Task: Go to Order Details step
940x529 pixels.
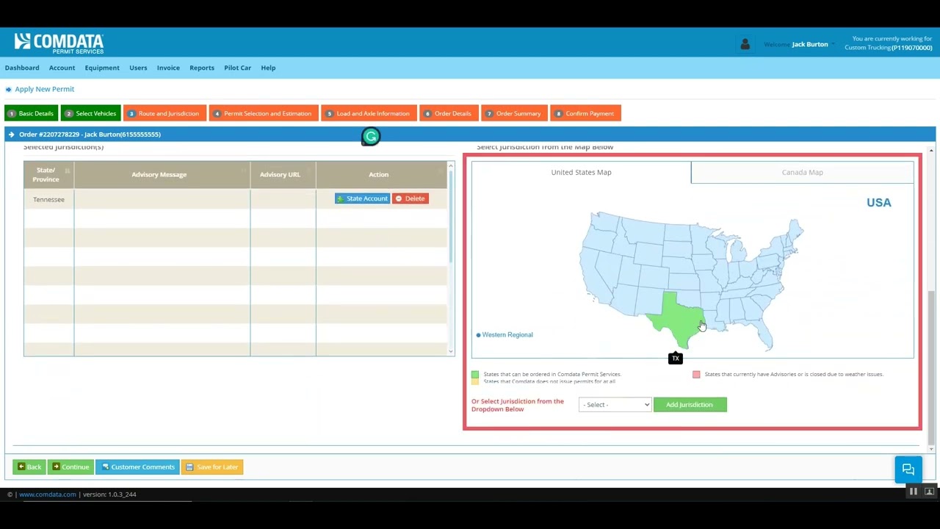Action: pyautogui.click(x=449, y=113)
